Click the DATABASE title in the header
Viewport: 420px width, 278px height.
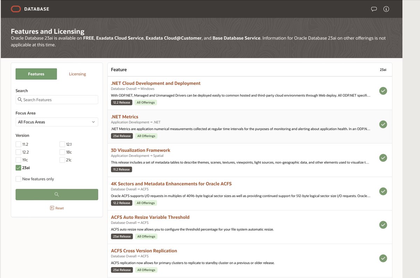pos(36,9)
